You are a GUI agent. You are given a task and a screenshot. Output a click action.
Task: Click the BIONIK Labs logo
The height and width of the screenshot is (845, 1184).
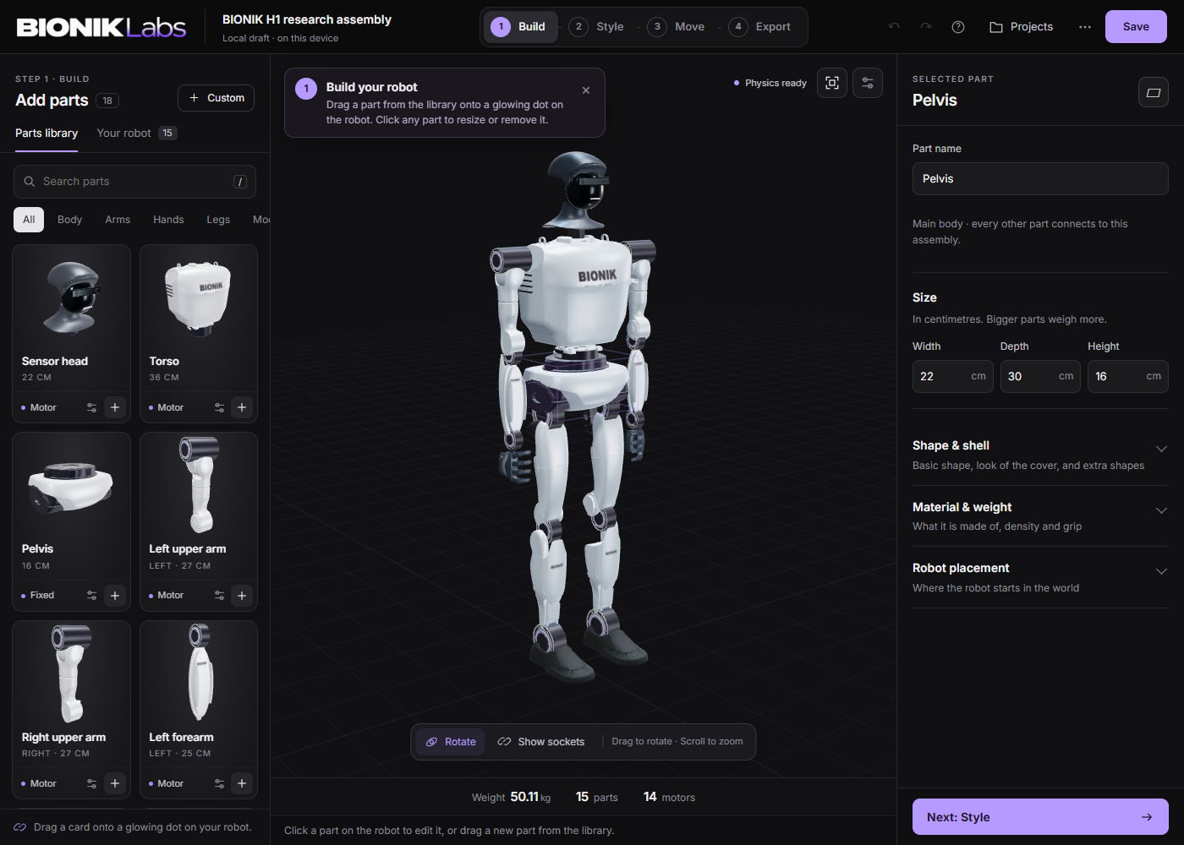click(101, 27)
